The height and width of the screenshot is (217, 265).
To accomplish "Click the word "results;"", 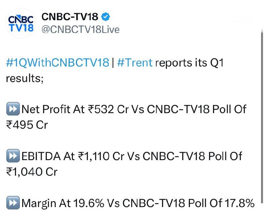I will [x=25, y=78].
